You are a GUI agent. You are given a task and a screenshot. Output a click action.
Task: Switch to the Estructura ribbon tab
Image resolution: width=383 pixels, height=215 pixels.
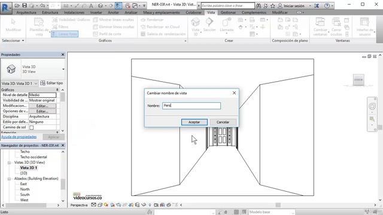tap(50, 12)
